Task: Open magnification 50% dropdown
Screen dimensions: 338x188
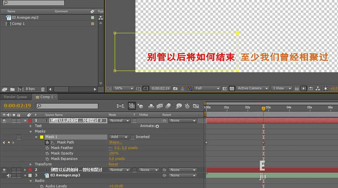Action: (123, 88)
